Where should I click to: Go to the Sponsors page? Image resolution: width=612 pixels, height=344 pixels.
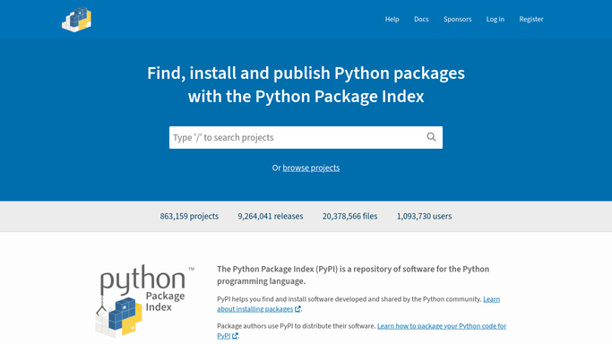coord(458,19)
